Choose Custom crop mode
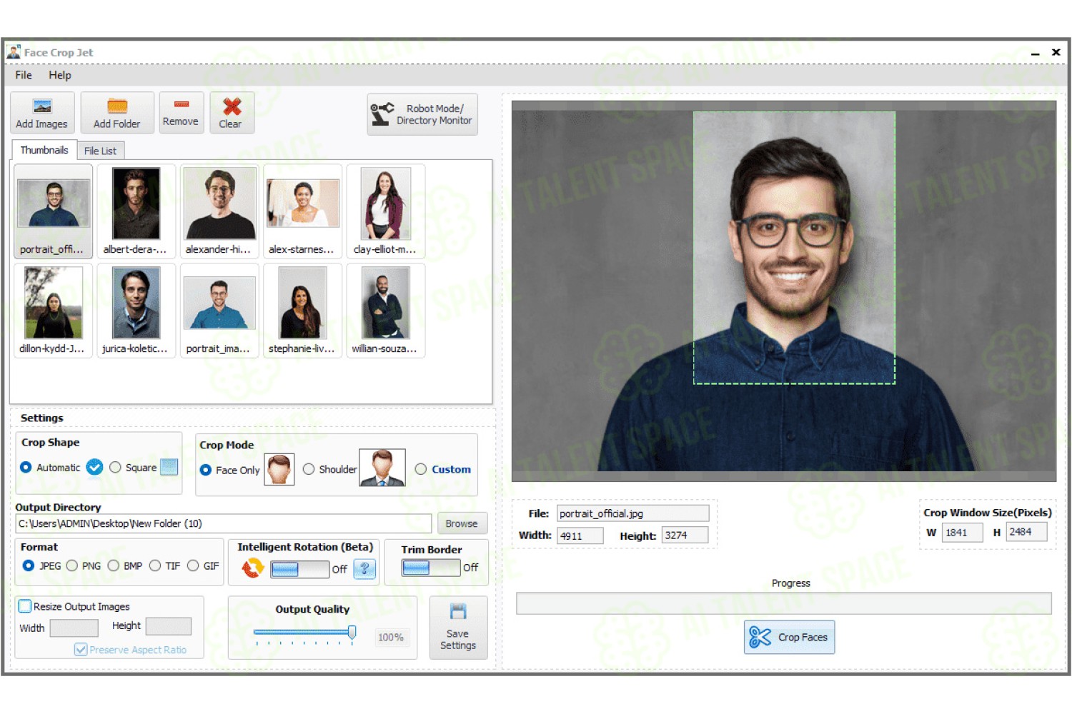The width and height of the screenshot is (1072, 714). [x=421, y=469]
